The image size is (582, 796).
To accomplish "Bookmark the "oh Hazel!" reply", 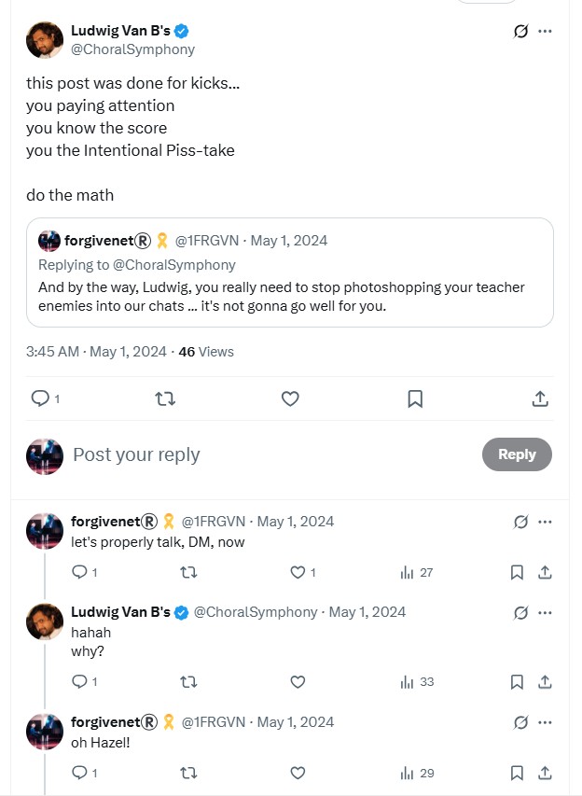I will (x=517, y=774).
